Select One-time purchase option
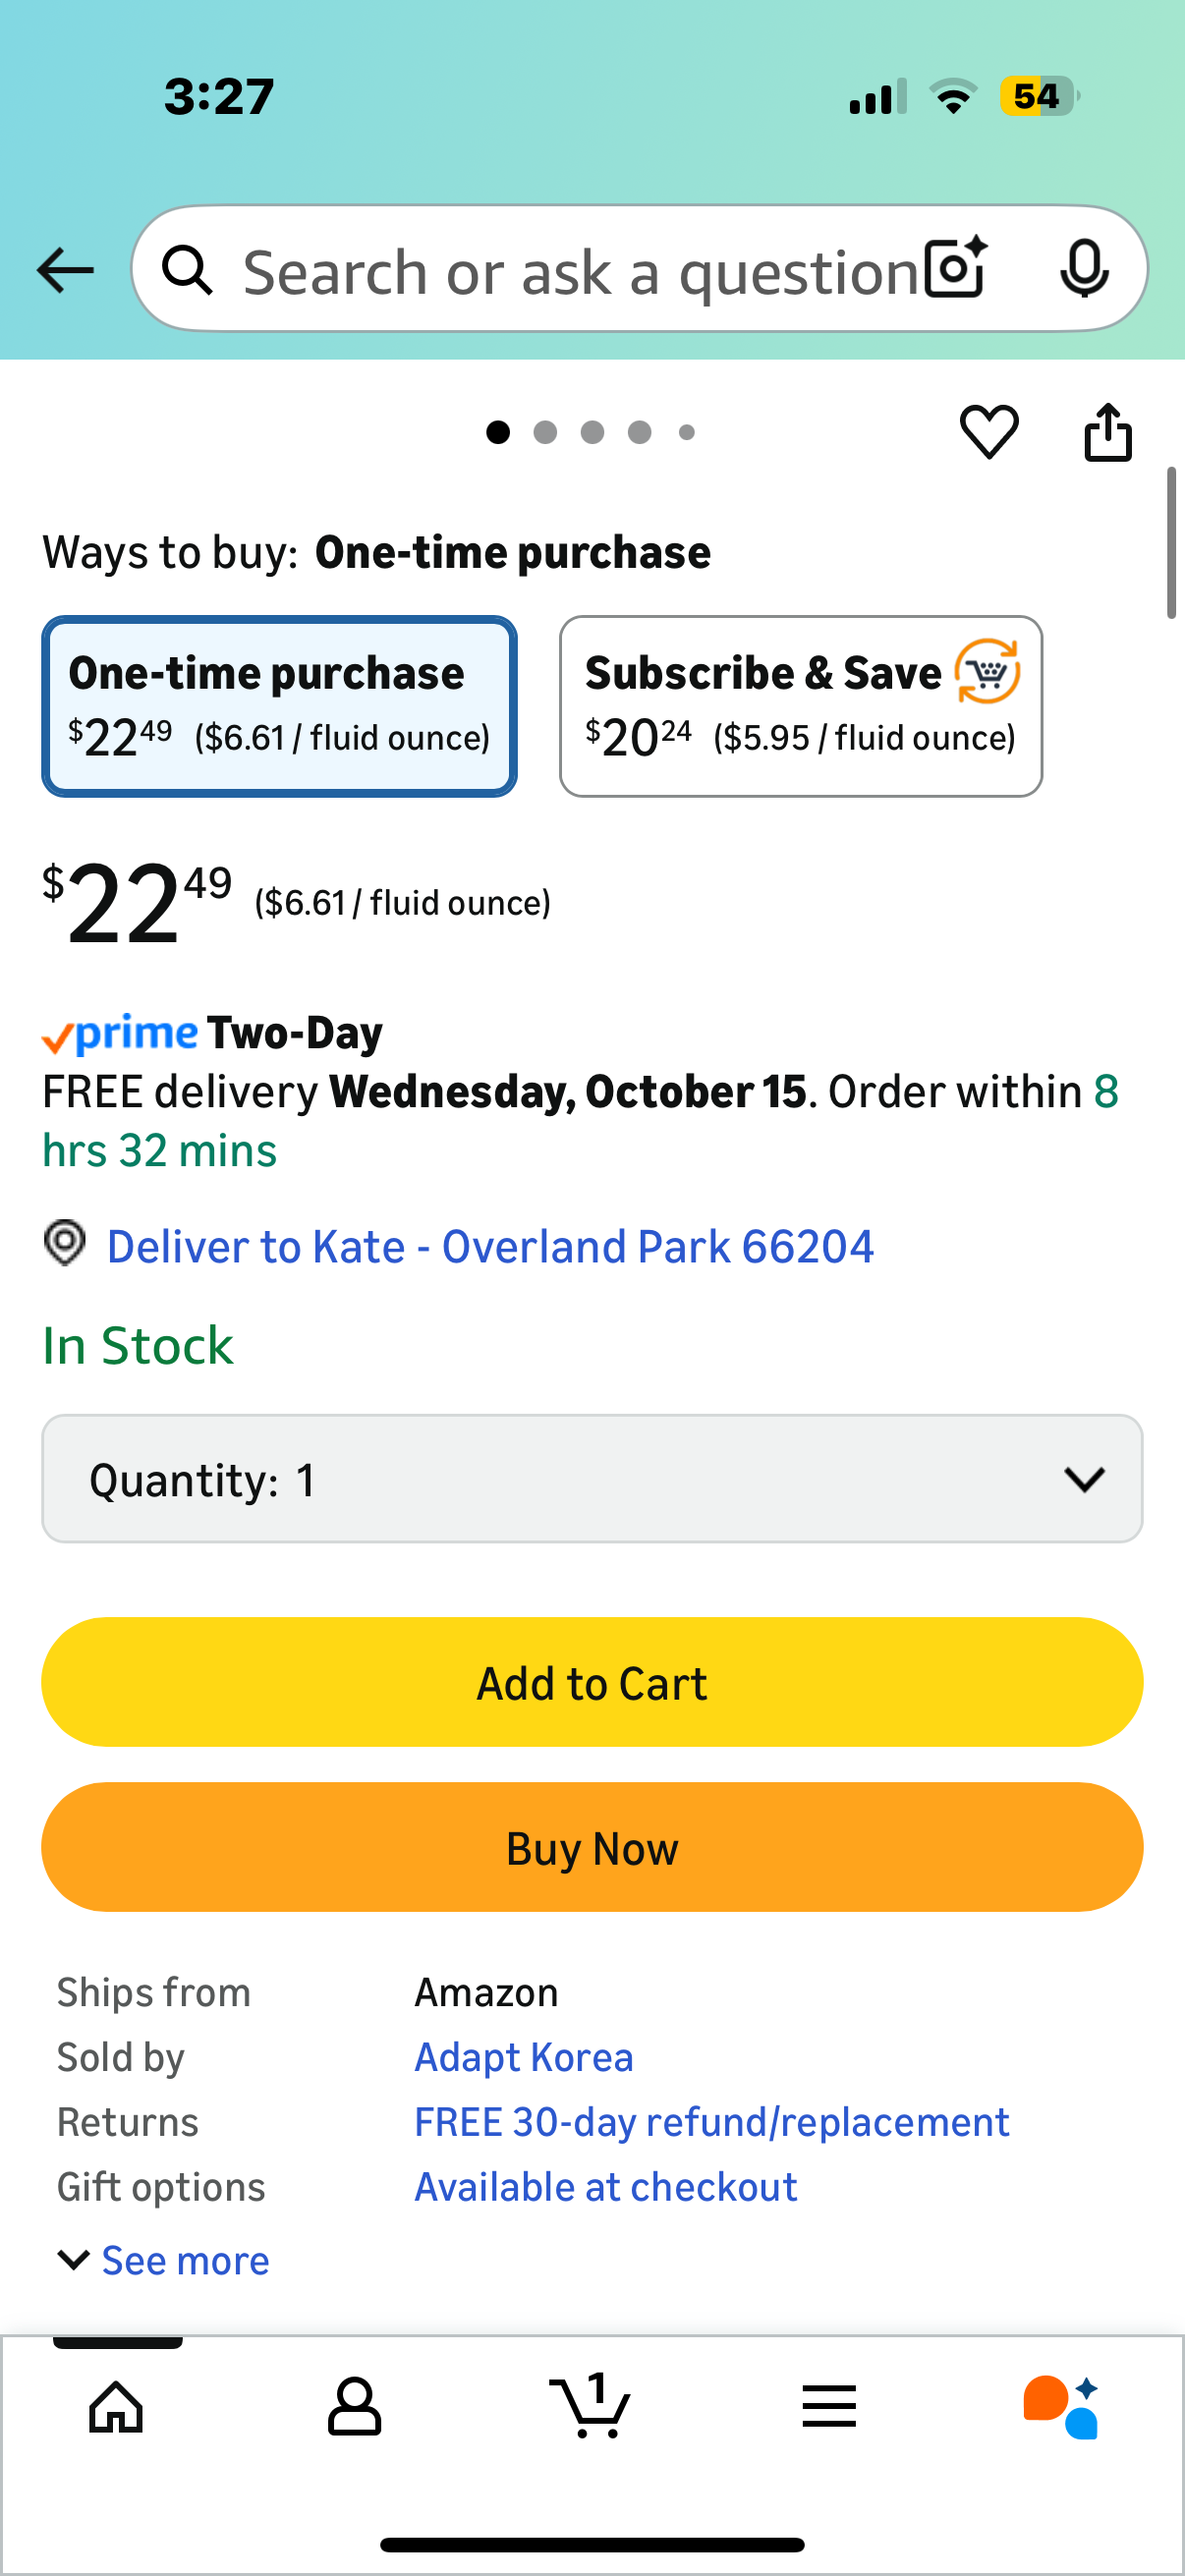1185x2576 pixels. pyautogui.click(x=279, y=706)
